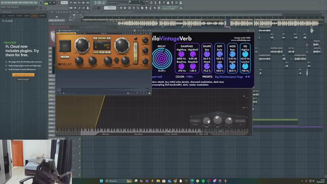The height and width of the screenshot is (184, 327).
Task: Click the tempo field showing 147
Action: 64,3
